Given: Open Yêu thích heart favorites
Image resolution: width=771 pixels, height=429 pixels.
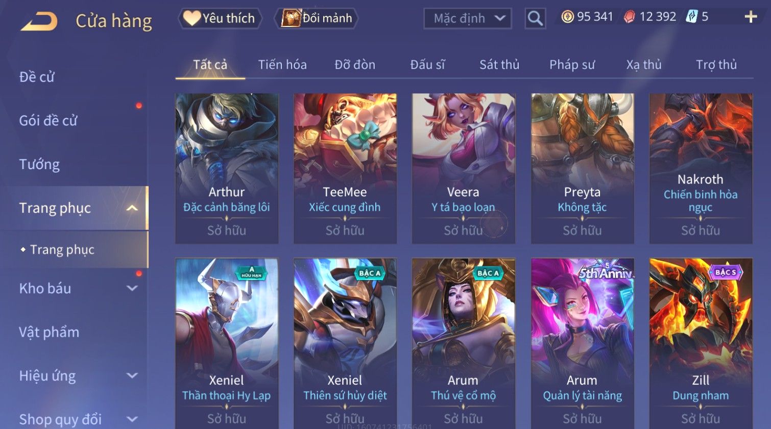Looking at the screenshot, I should click(x=220, y=18).
